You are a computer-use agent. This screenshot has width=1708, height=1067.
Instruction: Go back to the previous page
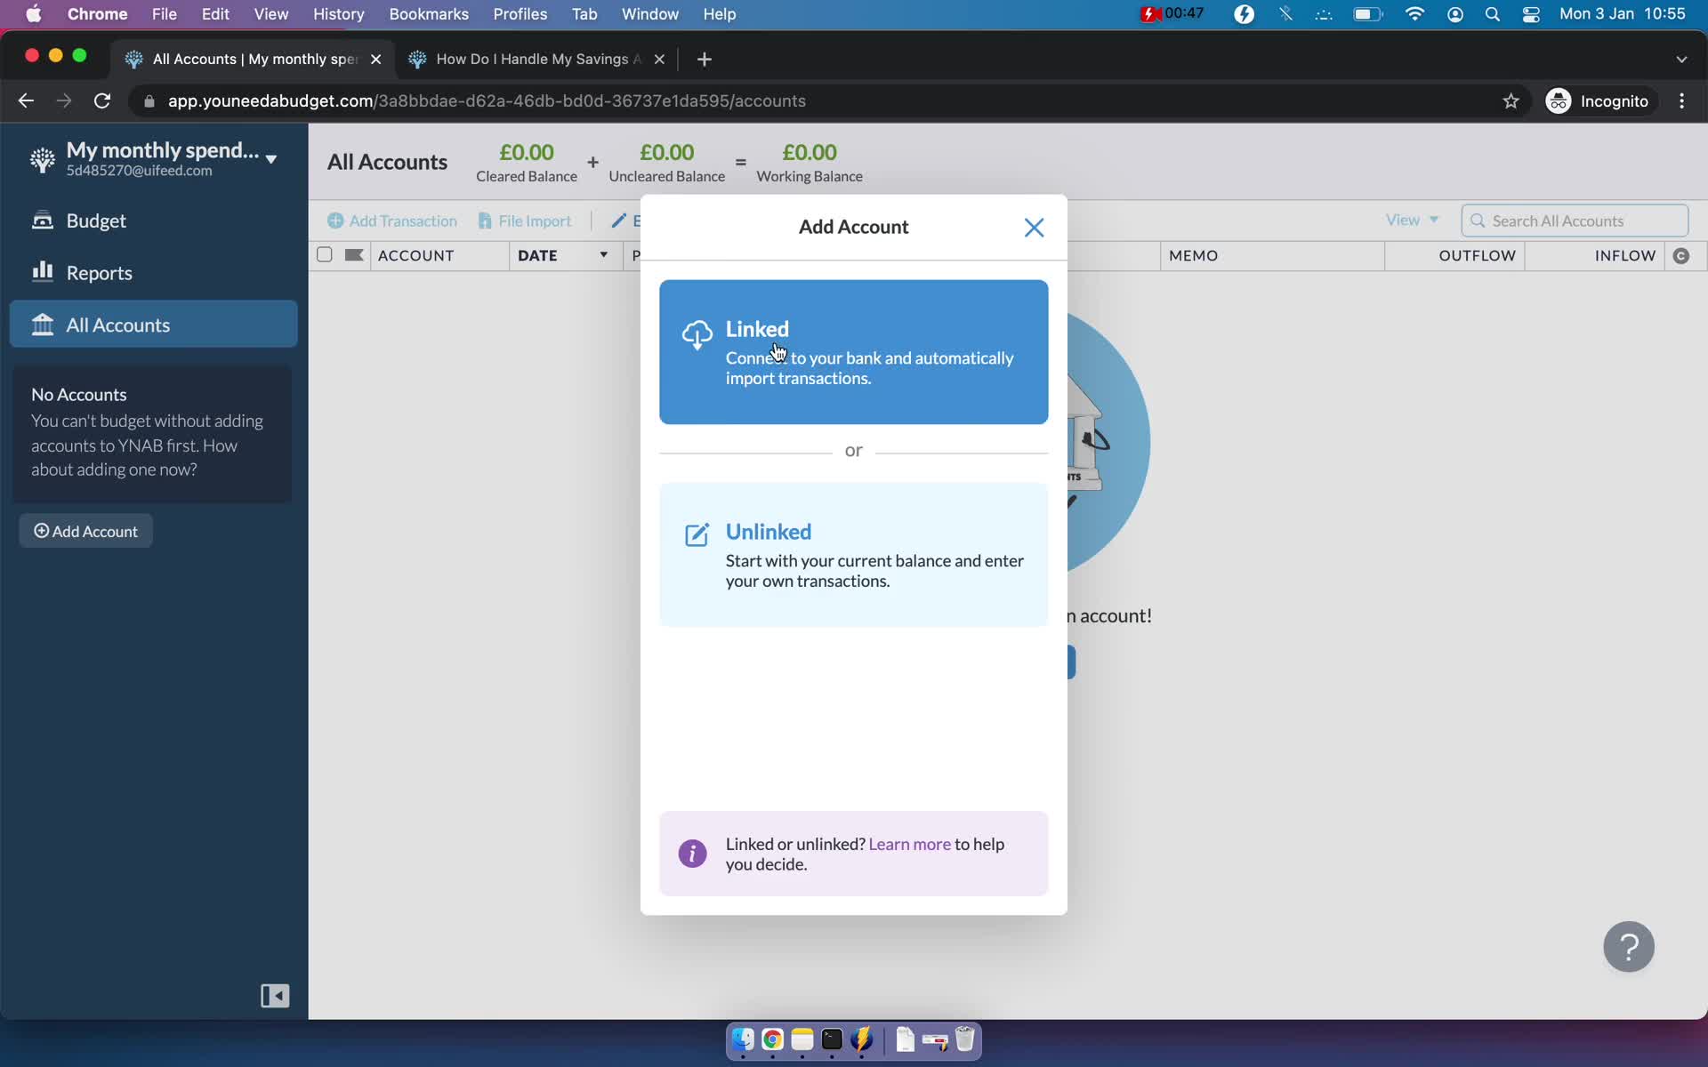26,100
